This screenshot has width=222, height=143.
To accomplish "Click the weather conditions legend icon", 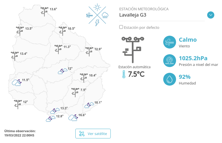I will pos(97,15).
